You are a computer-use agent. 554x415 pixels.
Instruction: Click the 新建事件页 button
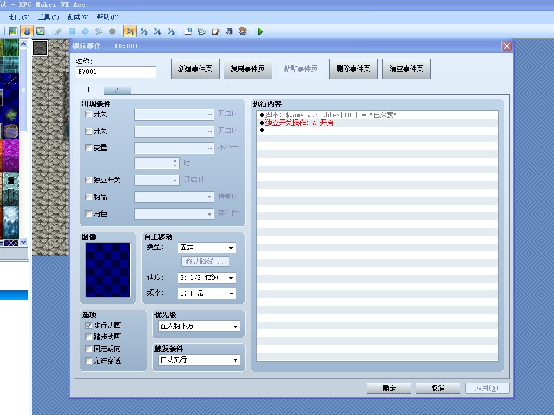(195, 69)
